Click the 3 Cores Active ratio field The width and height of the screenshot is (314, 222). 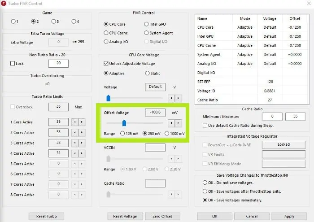tap(58, 143)
